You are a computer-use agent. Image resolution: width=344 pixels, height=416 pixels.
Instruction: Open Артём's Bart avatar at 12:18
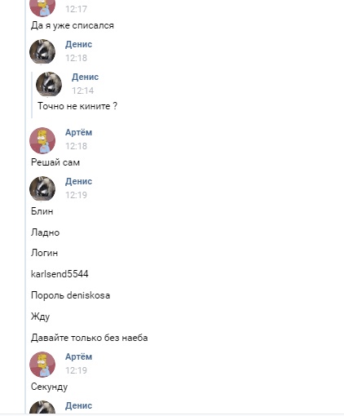tap(42, 140)
